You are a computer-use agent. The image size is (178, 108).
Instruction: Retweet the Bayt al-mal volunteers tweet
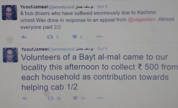pyautogui.click(x=50, y=98)
